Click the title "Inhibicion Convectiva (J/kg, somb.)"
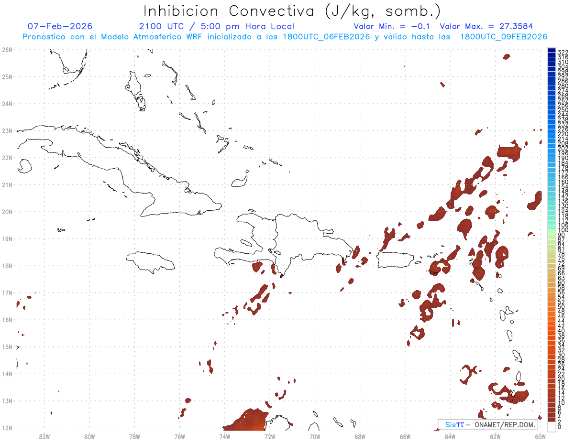Viewport: 574px width, 443px height. pyautogui.click(x=292, y=11)
